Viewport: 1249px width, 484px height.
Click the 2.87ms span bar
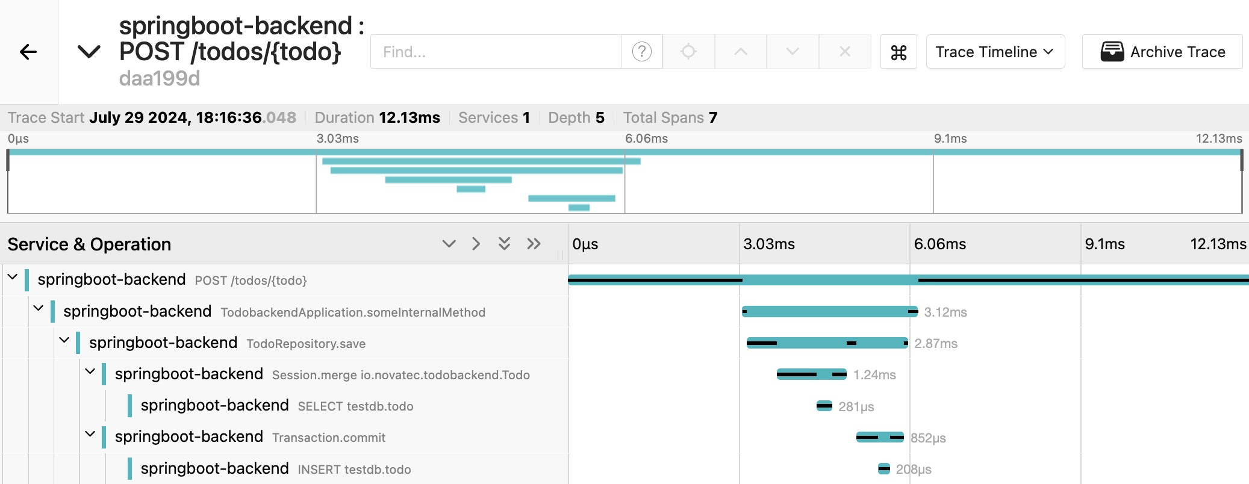[x=827, y=343]
